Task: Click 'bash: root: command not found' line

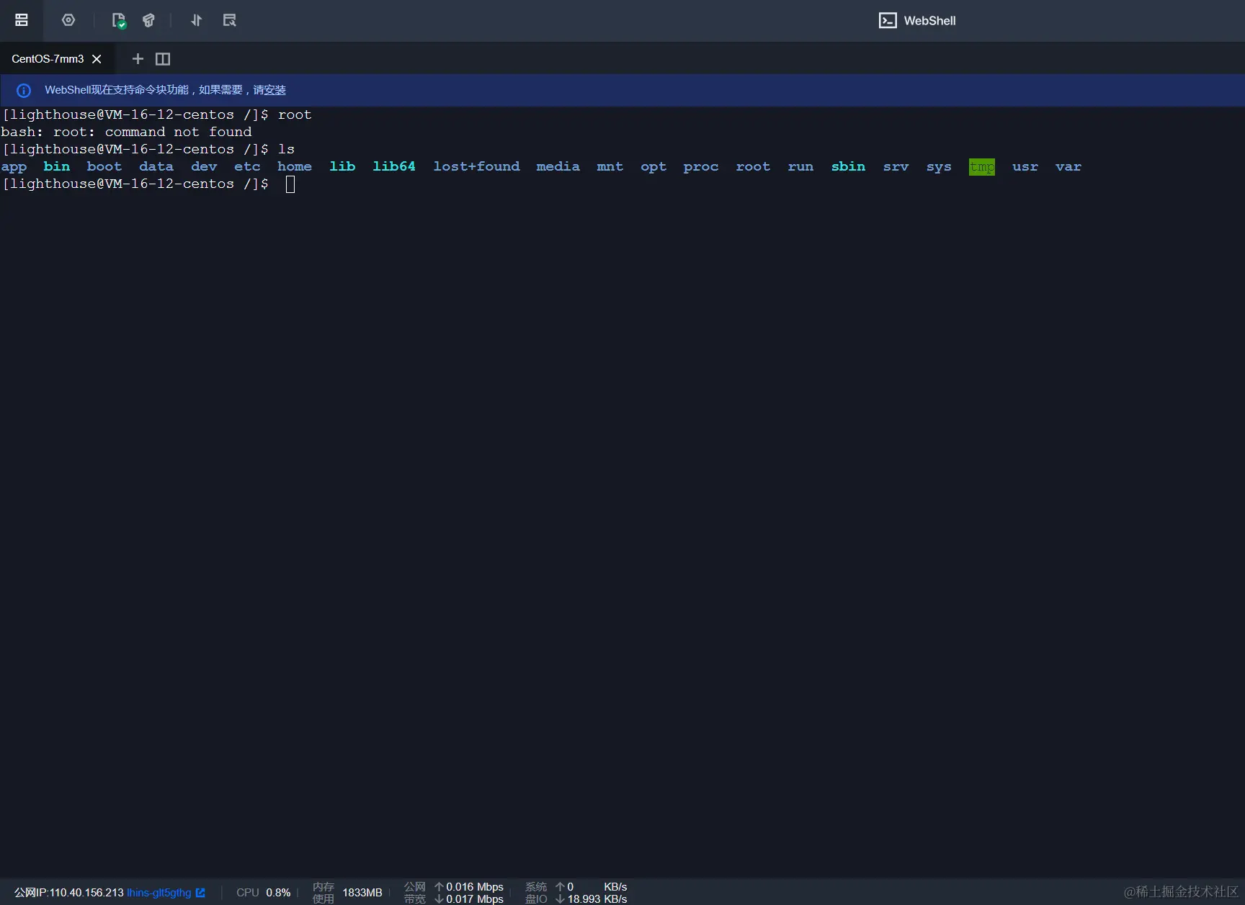Action: [126, 132]
